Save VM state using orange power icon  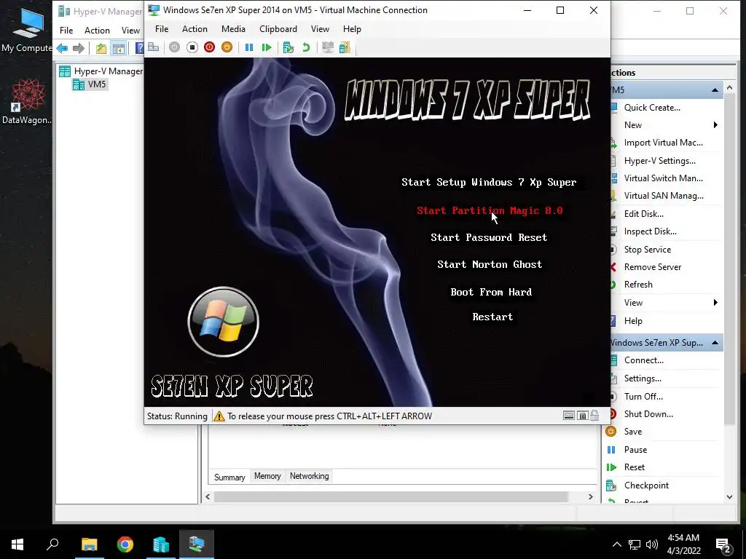[x=227, y=47]
